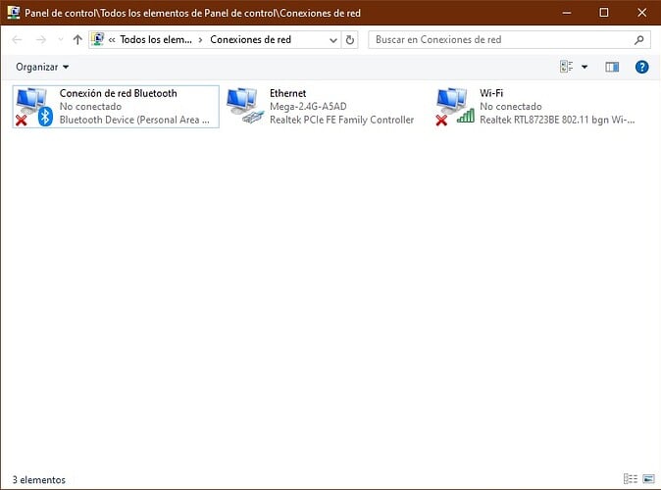
Task: Open more view options dropdown arrow
Action: 585,67
